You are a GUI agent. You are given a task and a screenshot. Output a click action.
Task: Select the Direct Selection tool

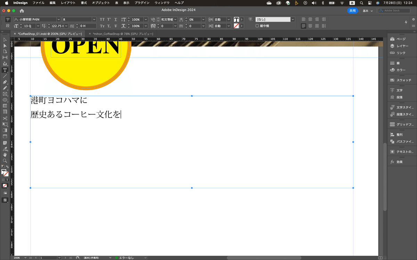tap(5, 46)
